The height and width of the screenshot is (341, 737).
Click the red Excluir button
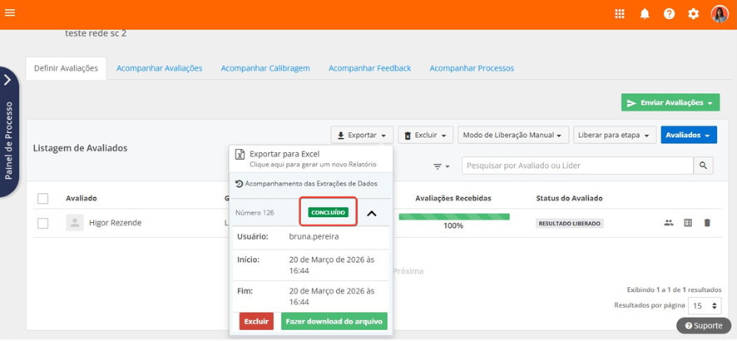(256, 321)
